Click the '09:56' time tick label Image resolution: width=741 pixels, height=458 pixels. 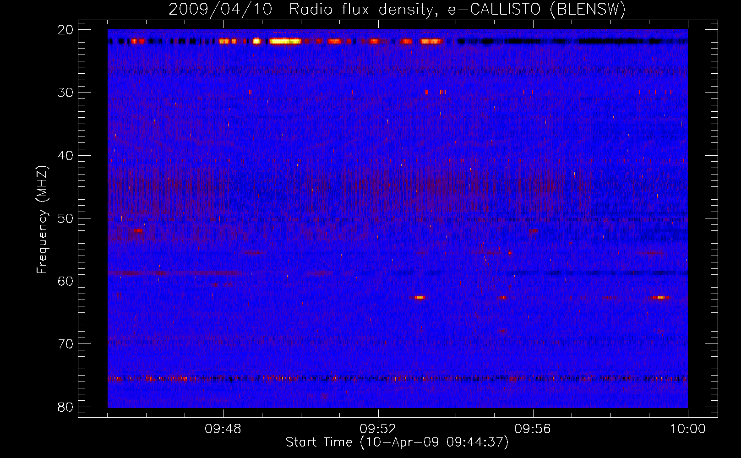[x=533, y=429]
